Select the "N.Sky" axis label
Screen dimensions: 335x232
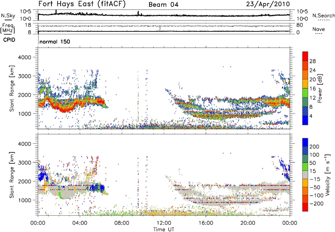click(x=8, y=15)
